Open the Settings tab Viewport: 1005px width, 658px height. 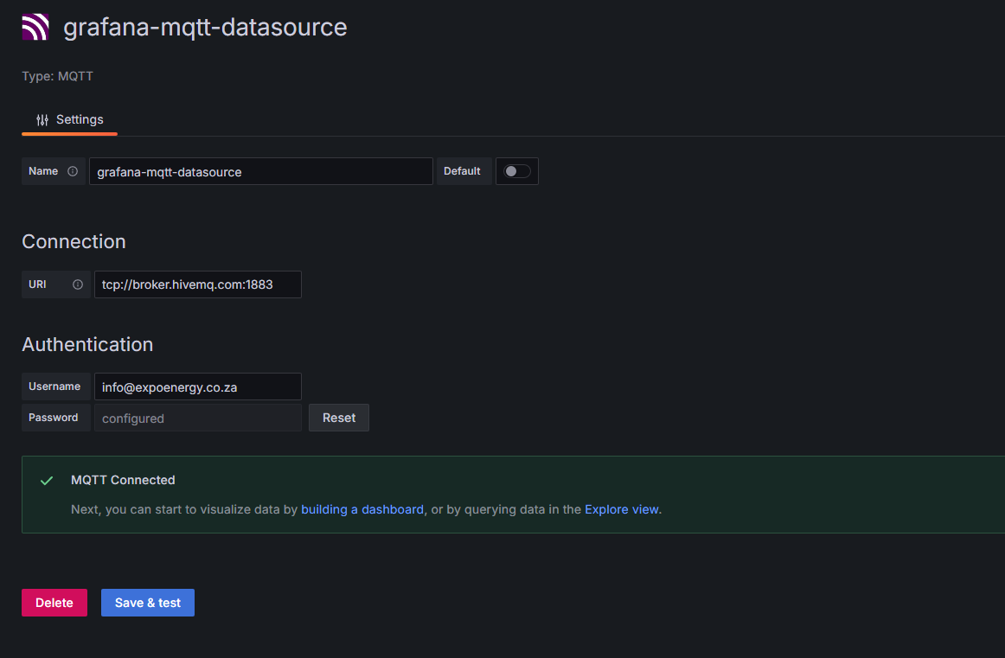click(70, 120)
